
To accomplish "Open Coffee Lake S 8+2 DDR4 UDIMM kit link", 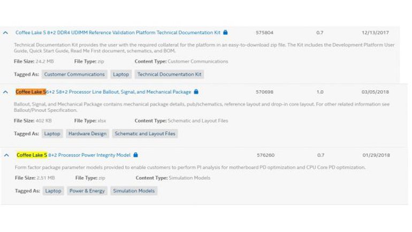I will (118, 33).
